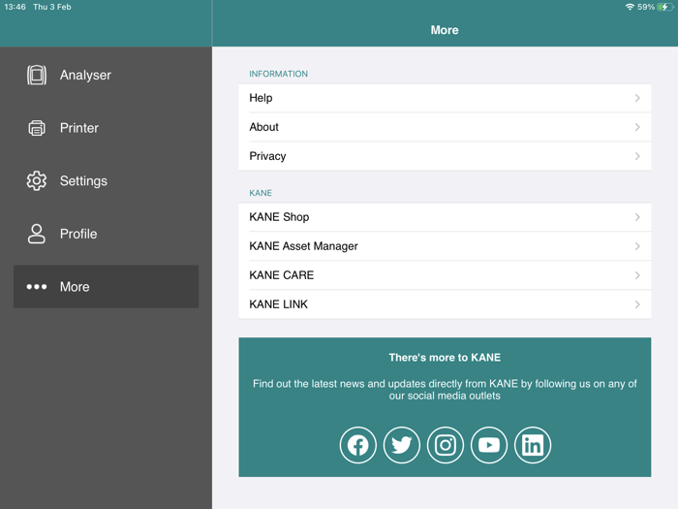Screen dimensions: 678x509
Task: Open the Privacy page
Action: coord(445,156)
